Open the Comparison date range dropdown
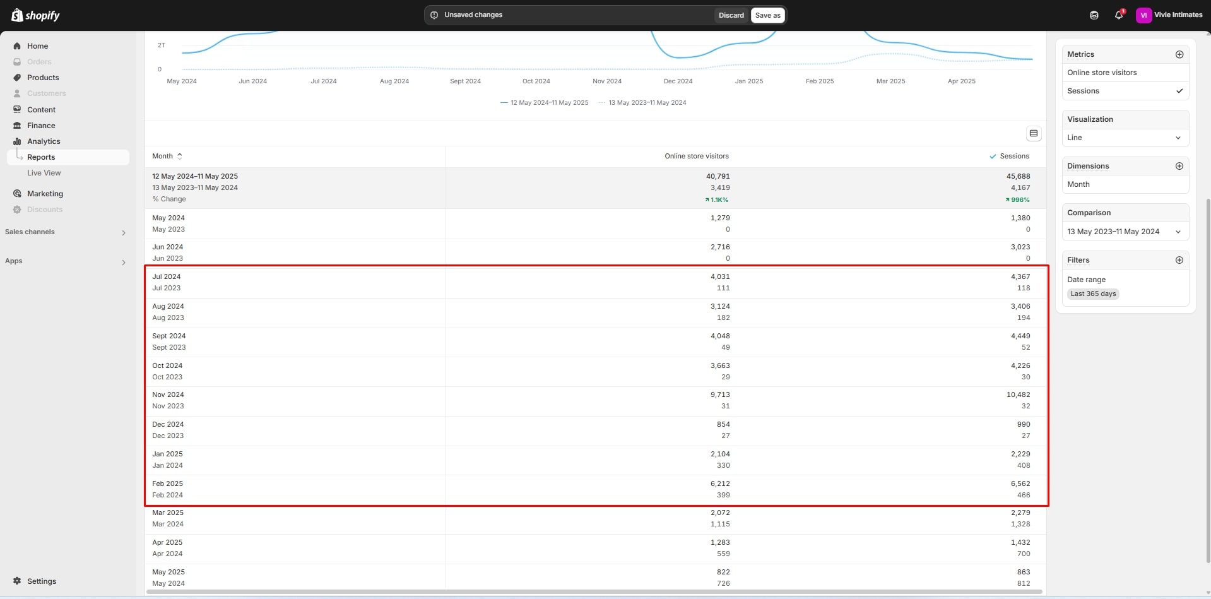Viewport: 1211px width, 599px height. [1125, 232]
